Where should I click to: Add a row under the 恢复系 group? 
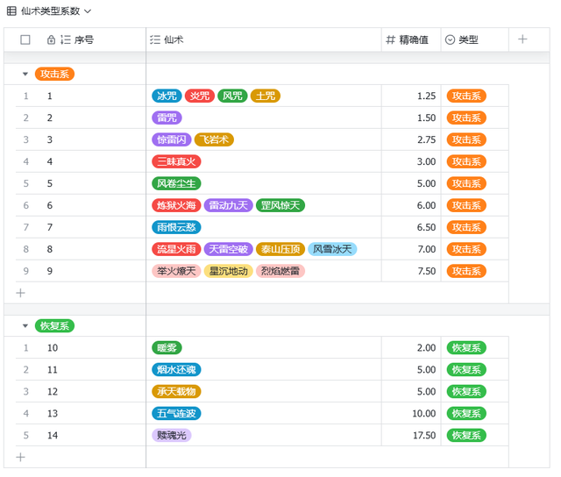pos(21,457)
